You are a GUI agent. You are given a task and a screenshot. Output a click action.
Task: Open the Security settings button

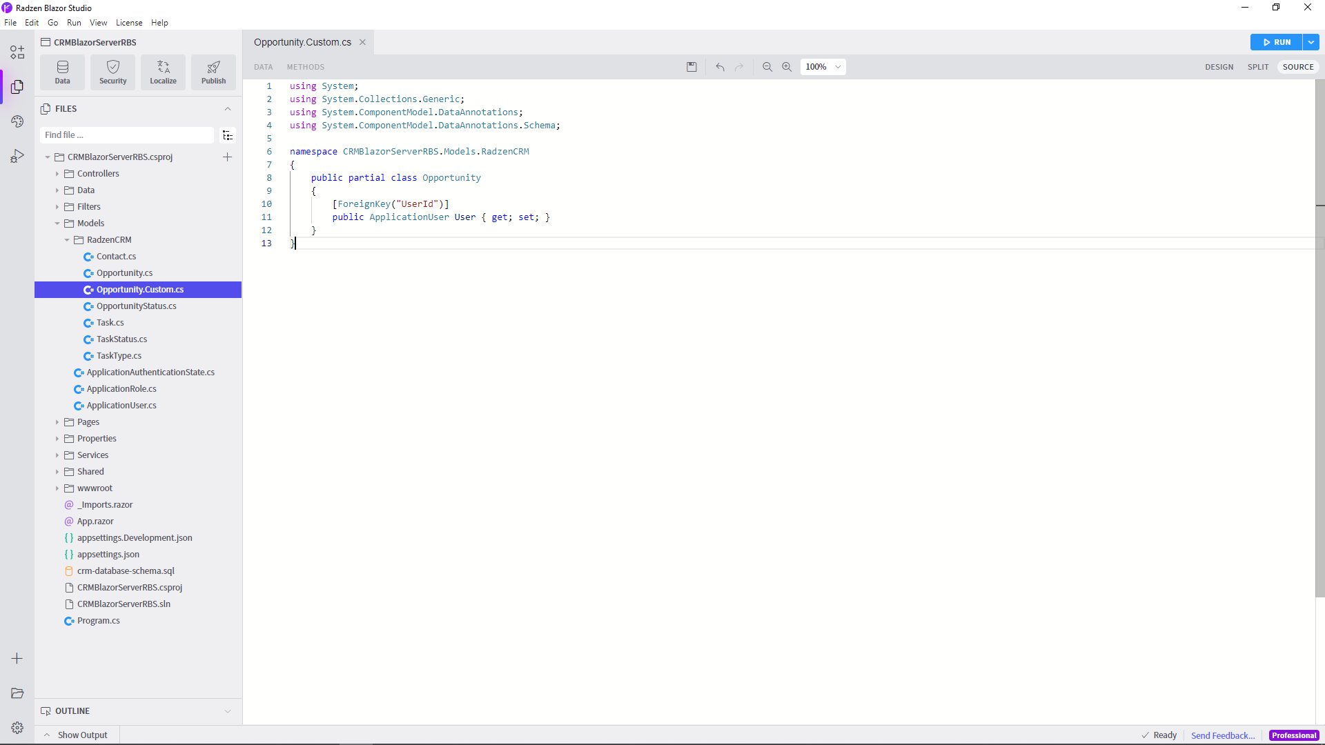pyautogui.click(x=112, y=72)
